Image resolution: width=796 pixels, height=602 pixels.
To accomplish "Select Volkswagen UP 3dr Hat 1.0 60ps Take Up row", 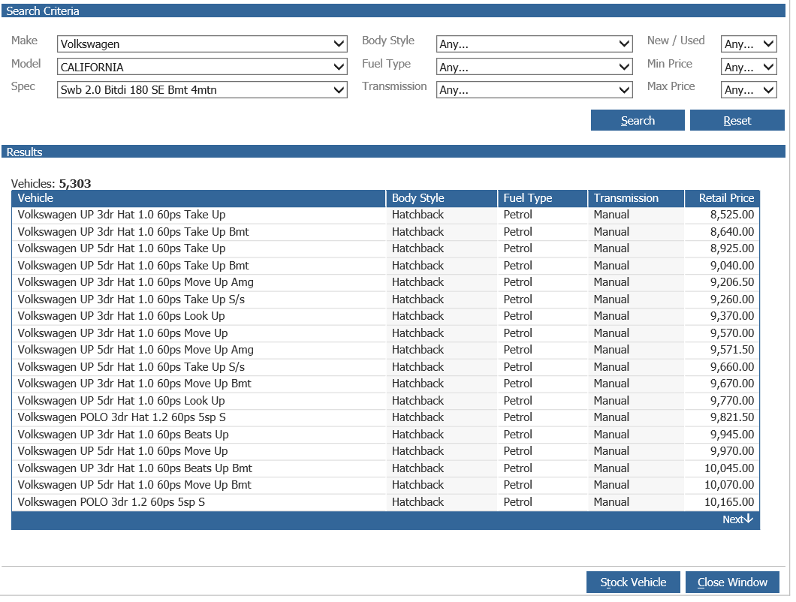I will coord(385,215).
